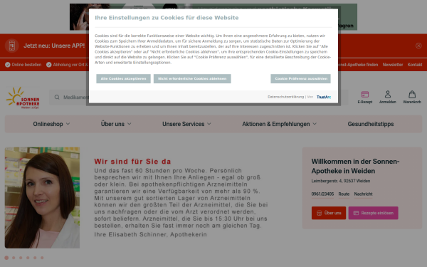Select the fourth carousel dot
The image size is (427, 267).
28,258
